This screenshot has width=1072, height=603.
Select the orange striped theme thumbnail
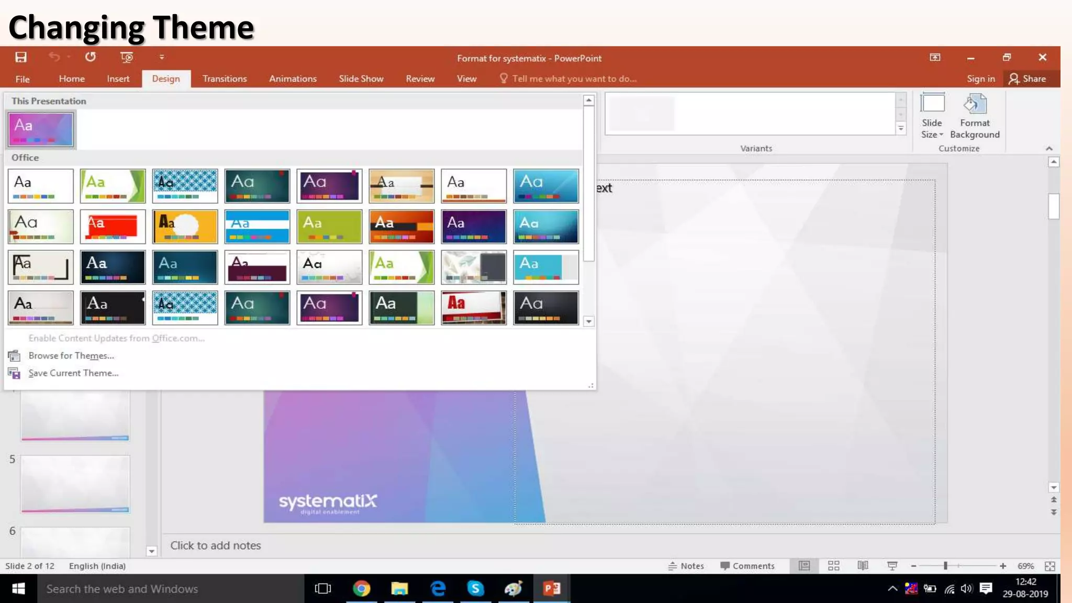tap(401, 227)
